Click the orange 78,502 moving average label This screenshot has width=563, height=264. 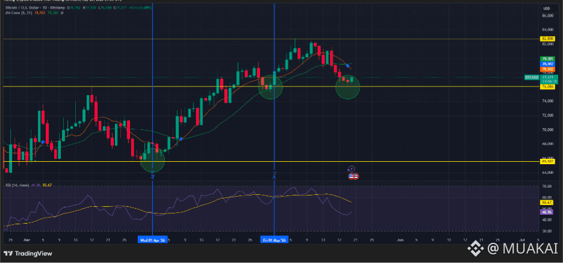pyautogui.click(x=547, y=69)
